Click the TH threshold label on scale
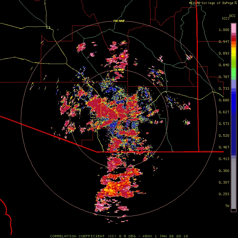Viewport: 238px width, 238px height. coord(227,206)
